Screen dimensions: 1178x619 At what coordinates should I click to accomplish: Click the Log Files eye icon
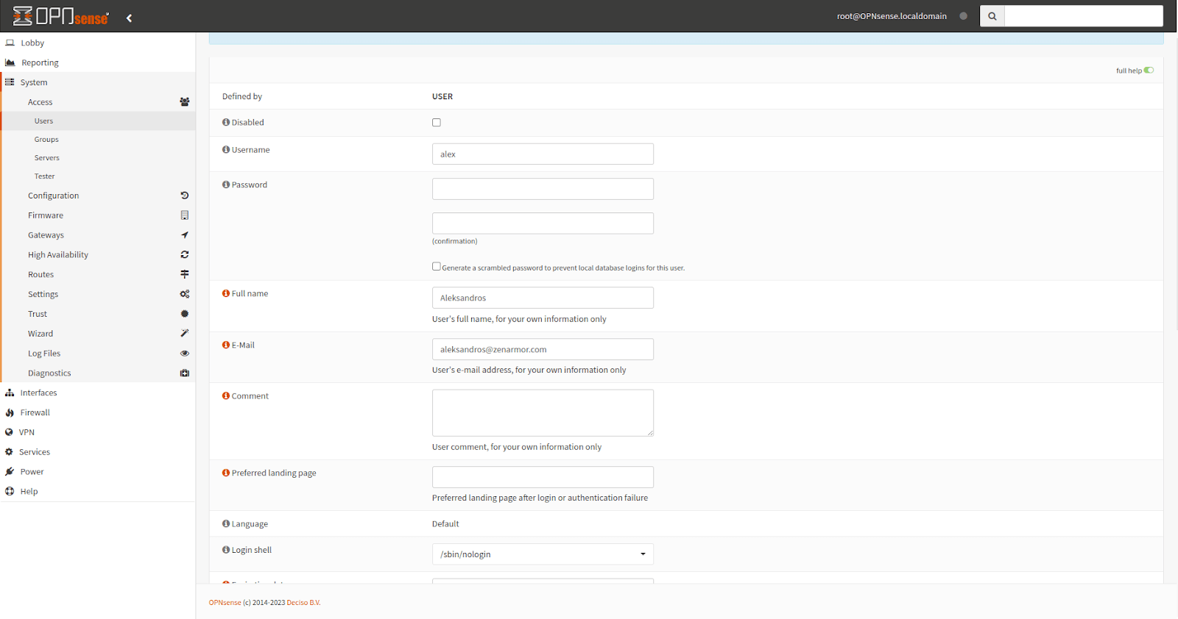(x=184, y=354)
